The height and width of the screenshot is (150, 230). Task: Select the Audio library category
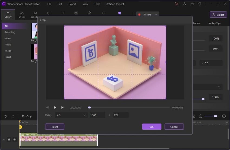tap(8, 45)
